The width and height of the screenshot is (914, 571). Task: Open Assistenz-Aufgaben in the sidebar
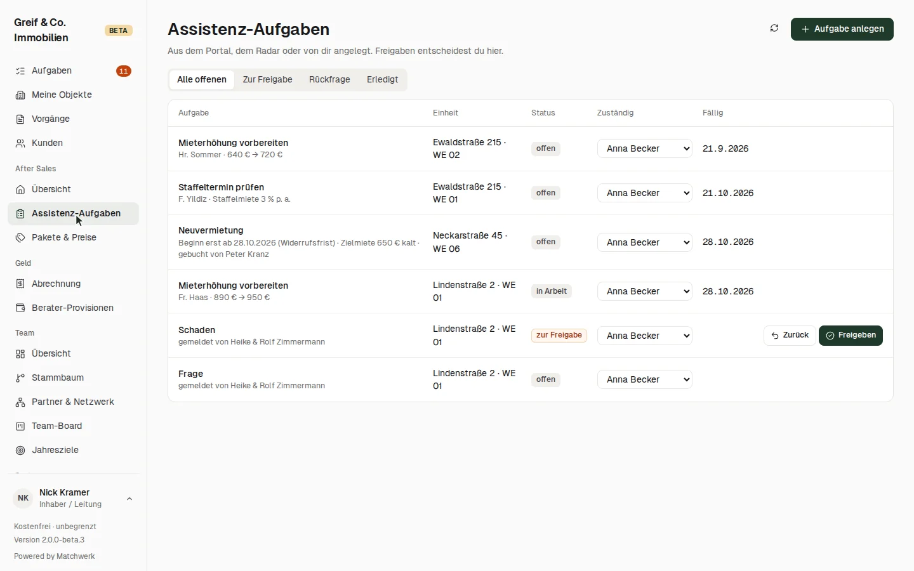point(74,214)
